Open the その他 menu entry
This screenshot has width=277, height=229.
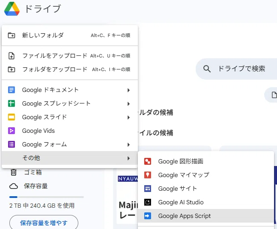point(70,158)
